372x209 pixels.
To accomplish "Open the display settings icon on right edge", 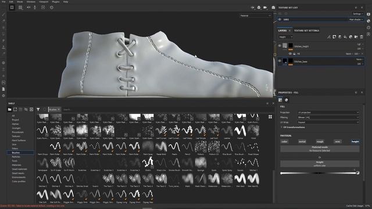I will click(369, 15).
